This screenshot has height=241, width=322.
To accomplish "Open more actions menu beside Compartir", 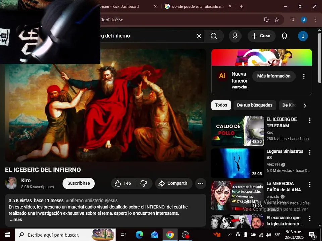I will [201, 183].
